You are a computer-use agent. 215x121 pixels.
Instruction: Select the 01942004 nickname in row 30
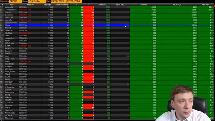pyautogui.click(x=9, y=82)
